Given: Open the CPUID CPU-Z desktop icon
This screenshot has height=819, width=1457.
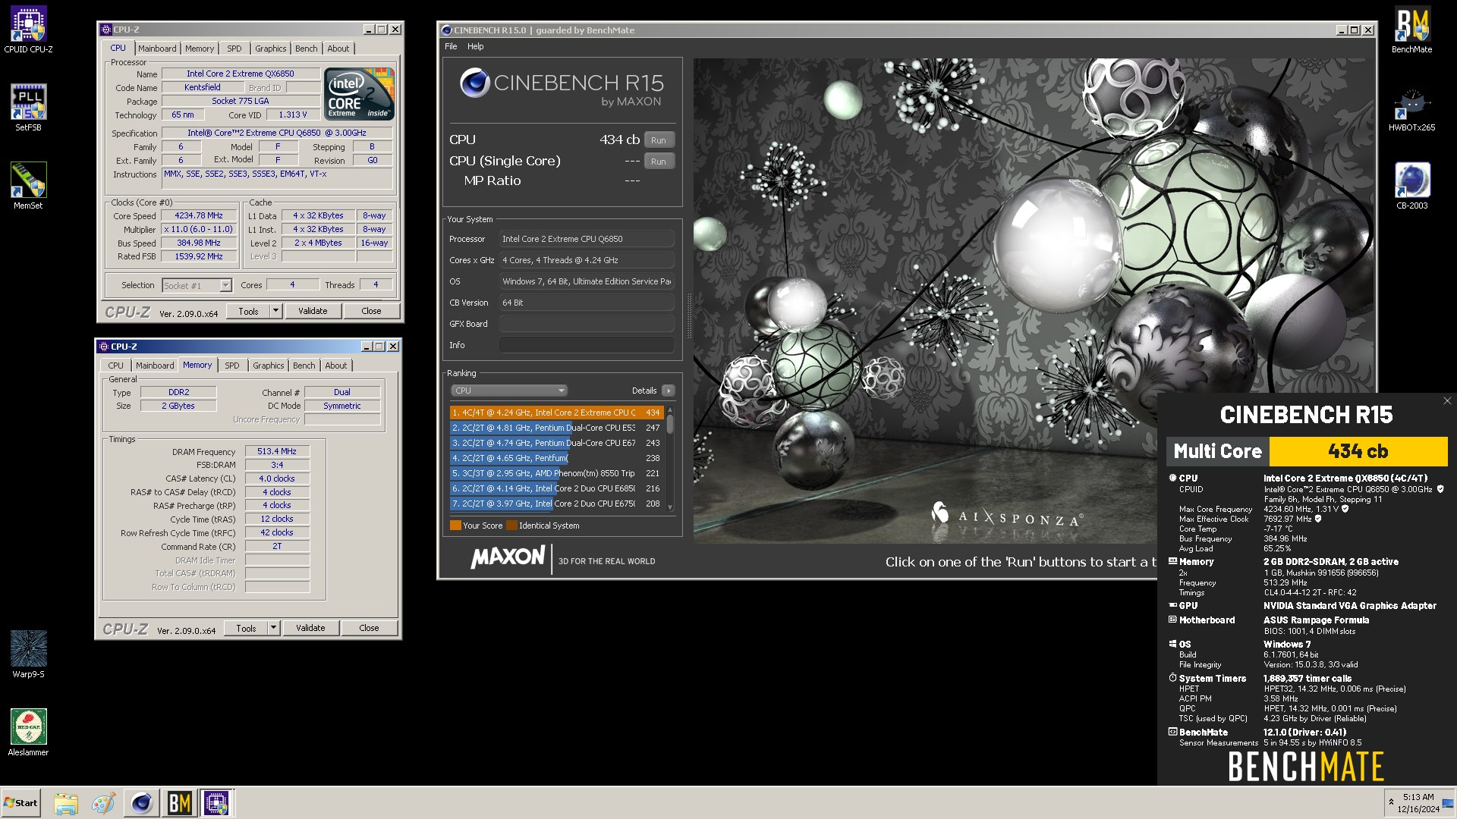Looking at the screenshot, I should tap(28, 30).
